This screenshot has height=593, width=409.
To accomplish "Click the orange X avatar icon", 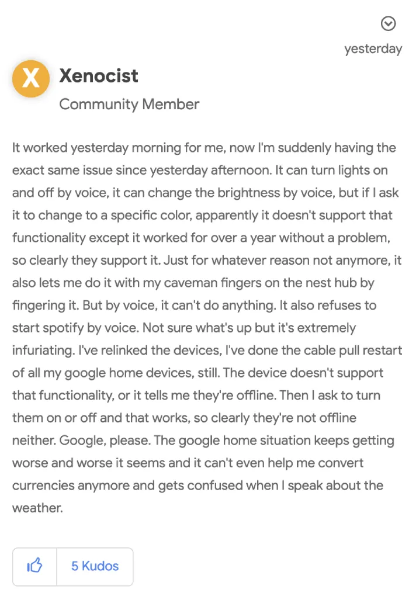I will (31, 79).
